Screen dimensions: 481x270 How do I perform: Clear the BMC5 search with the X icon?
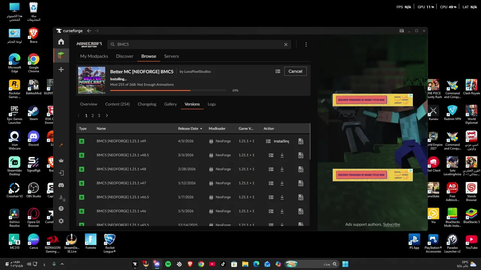click(x=286, y=44)
